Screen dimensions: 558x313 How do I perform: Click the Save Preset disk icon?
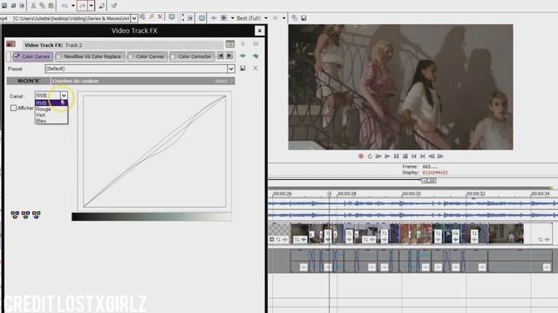[x=242, y=68]
